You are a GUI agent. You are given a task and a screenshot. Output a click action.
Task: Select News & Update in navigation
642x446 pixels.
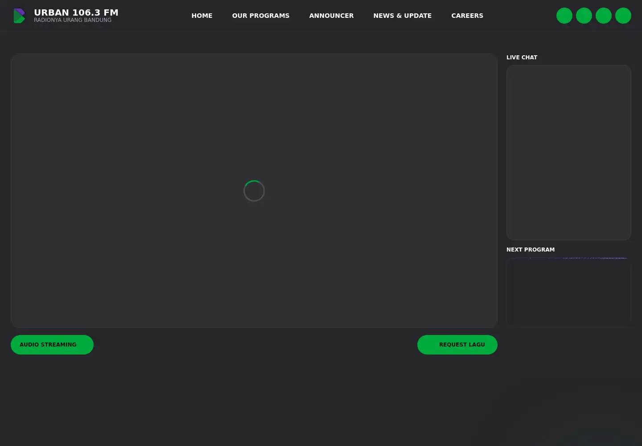click(403, 16)
